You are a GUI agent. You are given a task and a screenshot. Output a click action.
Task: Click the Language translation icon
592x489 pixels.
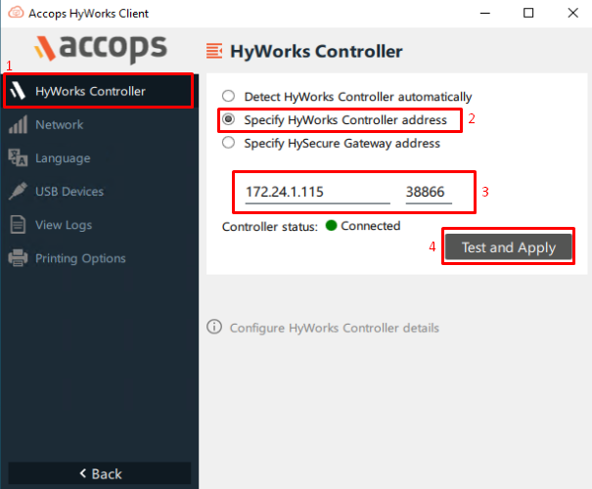click(x=18, y=158)
